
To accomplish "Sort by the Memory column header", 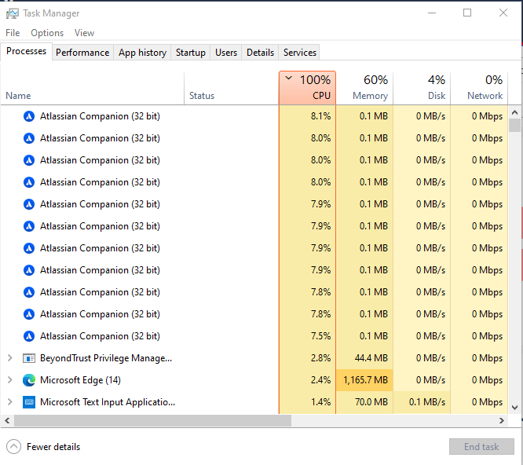I will (x=364, y=88).
